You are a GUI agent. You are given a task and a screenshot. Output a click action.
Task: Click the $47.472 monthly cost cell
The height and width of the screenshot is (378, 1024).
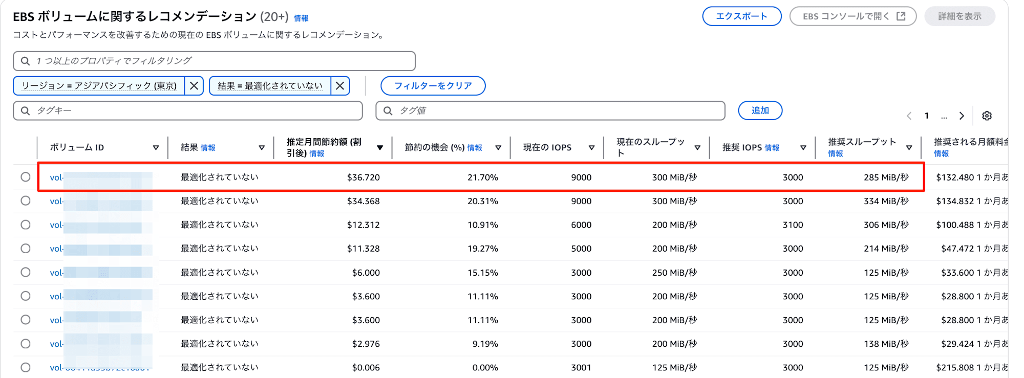(x=957, y=249)
